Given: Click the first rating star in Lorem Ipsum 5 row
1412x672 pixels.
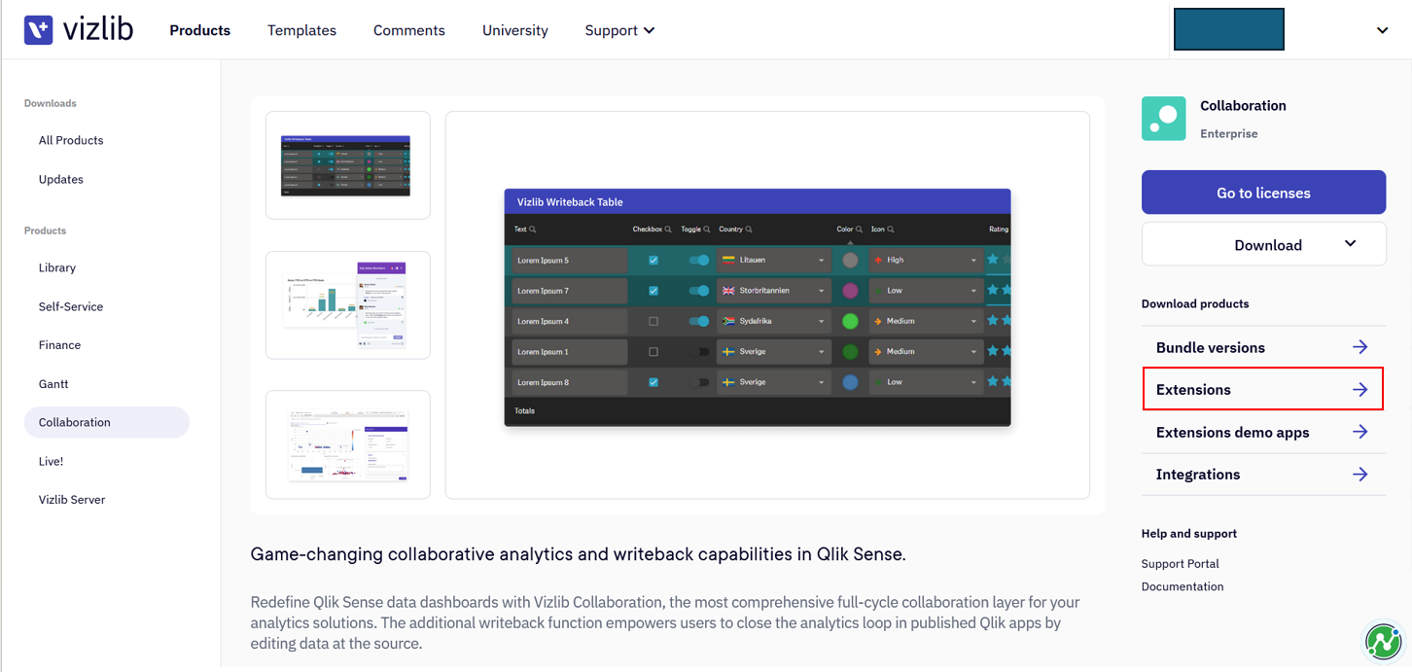Looking at the screenshot, I should pos(993,260).
